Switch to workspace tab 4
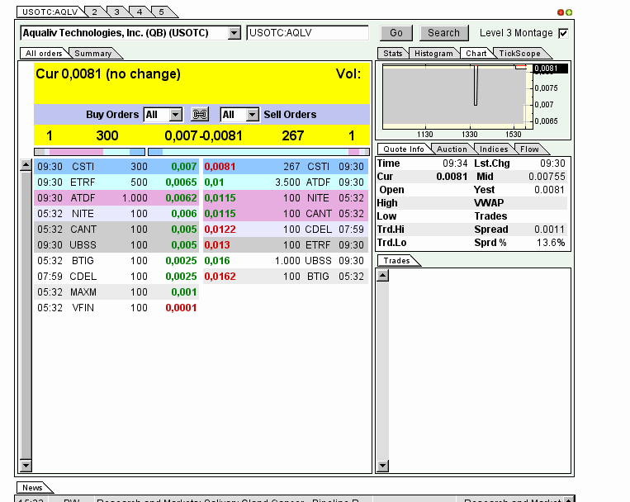This screenshot has height=502, width=630. pyautogui.click(x=140, y=12)
